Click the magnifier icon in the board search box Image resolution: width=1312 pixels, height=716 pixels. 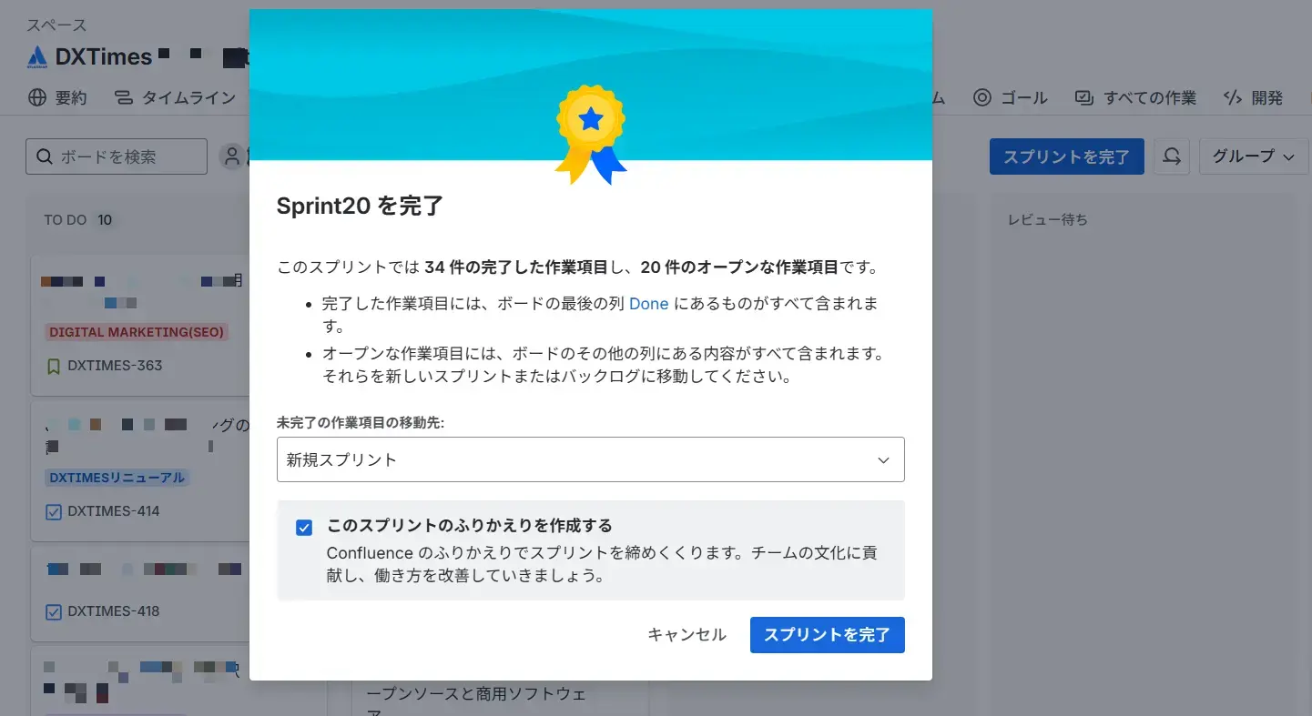click(x=44, y=156)
